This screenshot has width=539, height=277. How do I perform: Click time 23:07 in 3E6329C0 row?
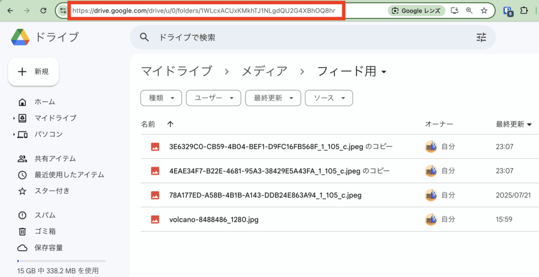click(504, 147)
